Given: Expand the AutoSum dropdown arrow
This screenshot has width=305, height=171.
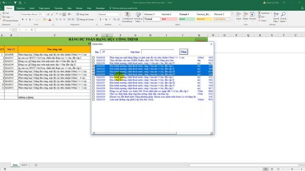Looking at the screenshot, I should pos(271,13).
